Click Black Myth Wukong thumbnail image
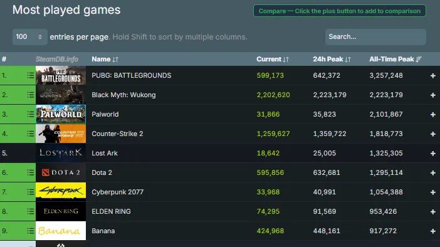Image resolution: width=440 pixels, height=247 pixels. pyautogui.click(x=61, y=95)
